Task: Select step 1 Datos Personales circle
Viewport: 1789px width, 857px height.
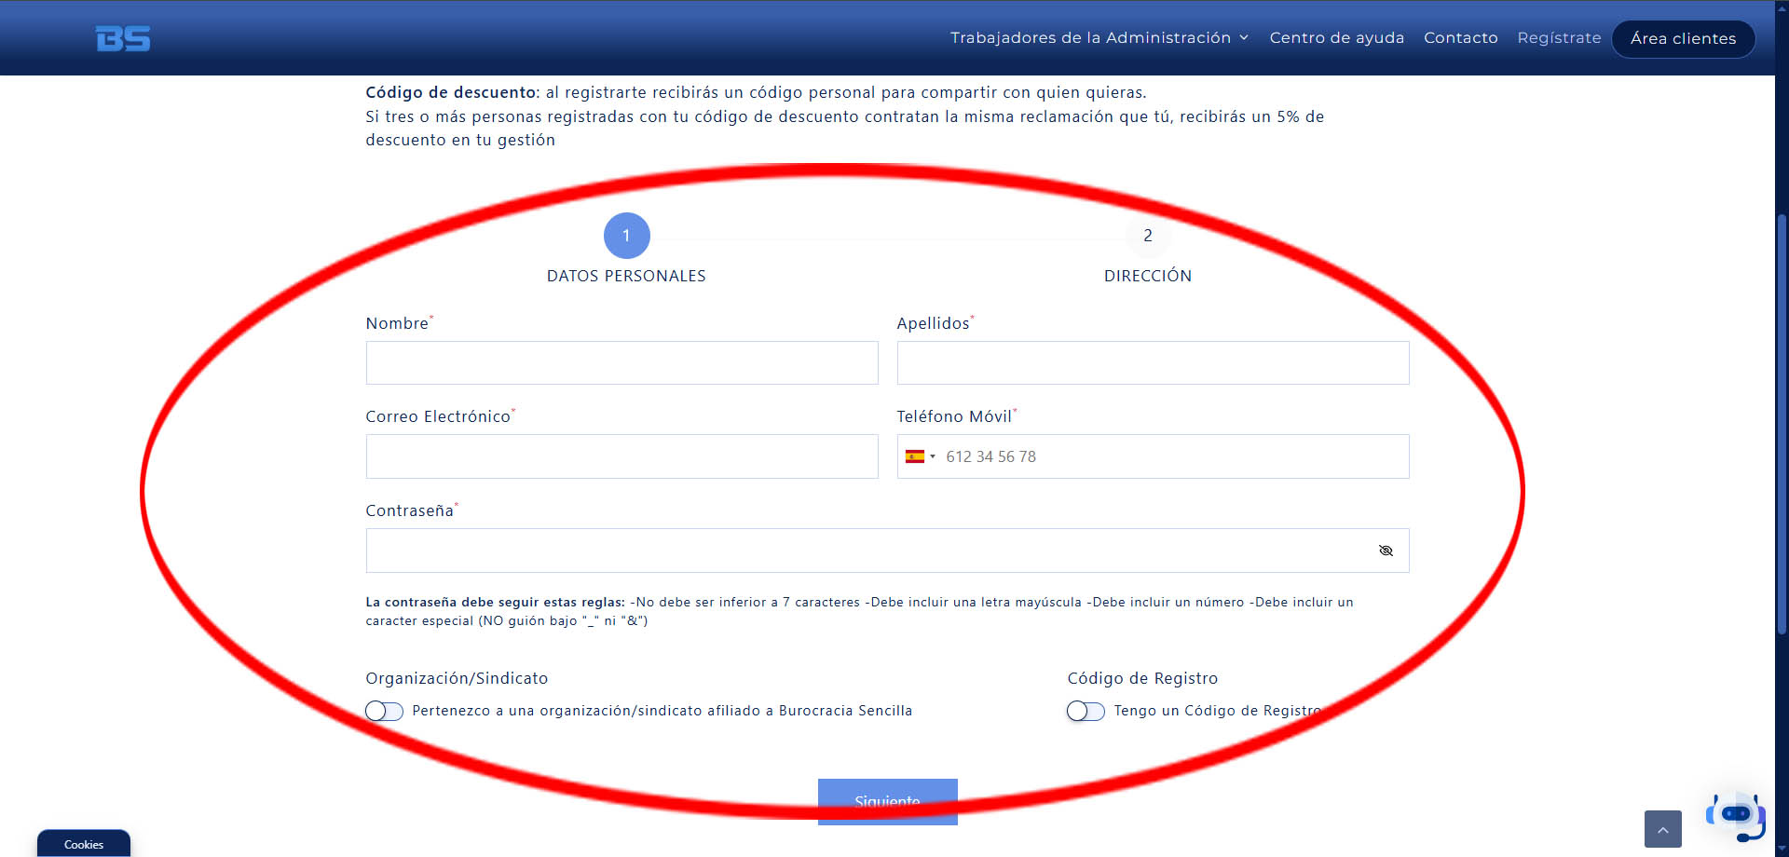Action: point(627,236)
